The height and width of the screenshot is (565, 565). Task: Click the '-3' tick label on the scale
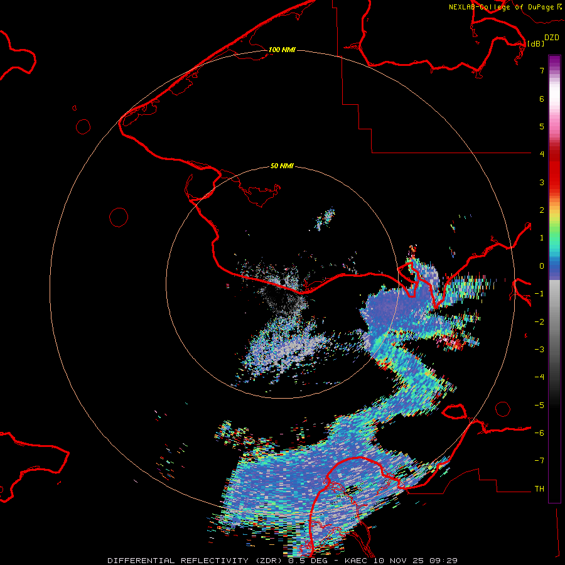tap(539, 350)
